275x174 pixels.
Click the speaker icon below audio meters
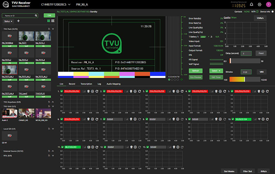point(182,79)
